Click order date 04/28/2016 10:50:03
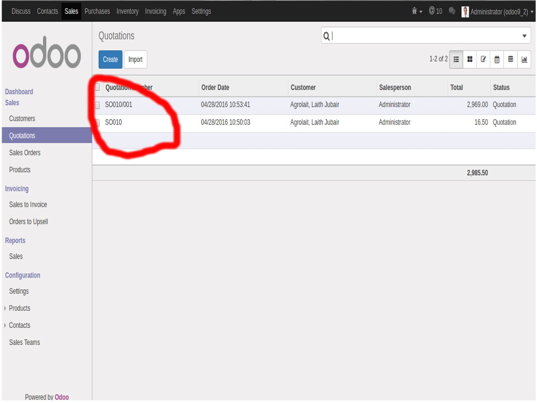 coord(225,122)
